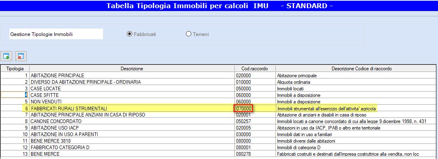This screenshot has height=159, width=438.
Task: Click the cod.raccordo cell 080278
Action: [x=255, y=154]
